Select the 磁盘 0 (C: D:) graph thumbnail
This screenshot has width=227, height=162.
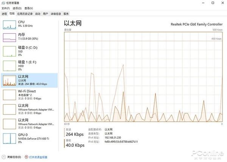pos(9,51)
